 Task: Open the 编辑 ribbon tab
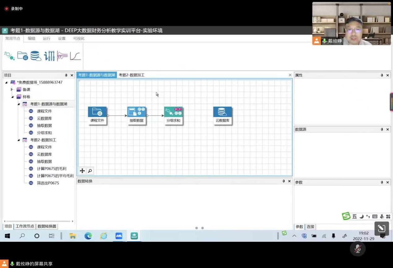pos(32,39)
